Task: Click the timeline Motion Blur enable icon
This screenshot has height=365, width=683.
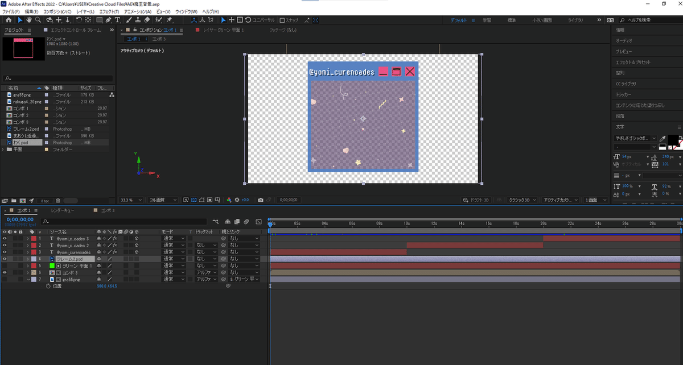Action: [246, 221]
